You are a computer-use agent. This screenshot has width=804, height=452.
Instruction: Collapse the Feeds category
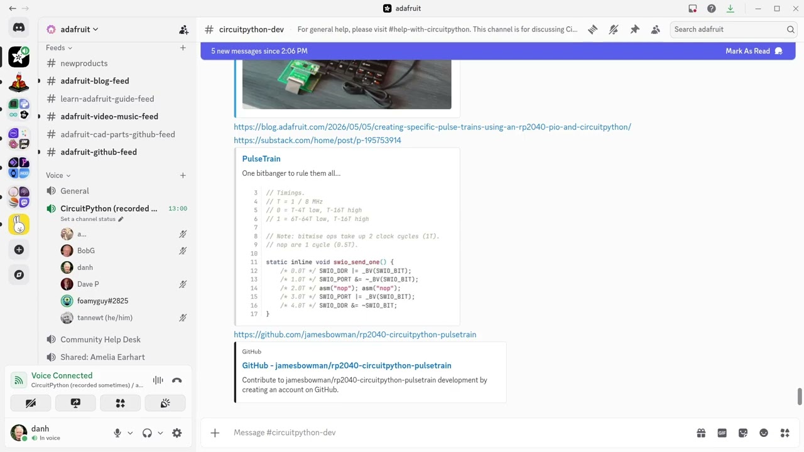58,48
